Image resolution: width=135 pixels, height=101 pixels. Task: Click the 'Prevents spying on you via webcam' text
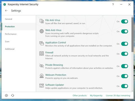(x=62, y=78)
